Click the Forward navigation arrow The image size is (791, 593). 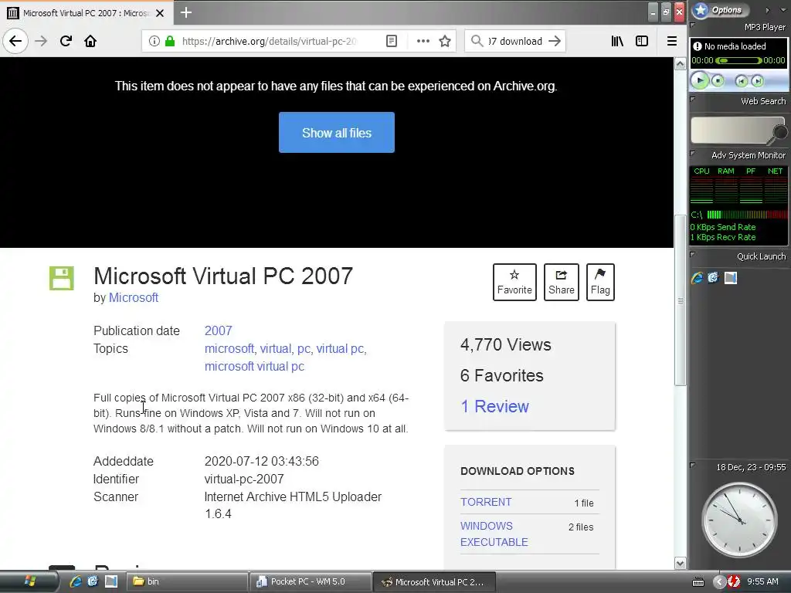[42, 41]
